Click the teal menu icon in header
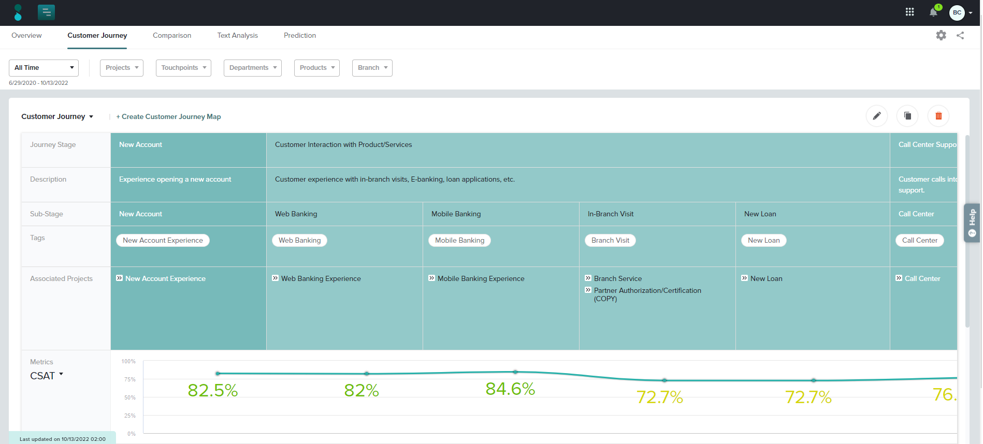Screen dimensions: 983x444 (46, 12)
